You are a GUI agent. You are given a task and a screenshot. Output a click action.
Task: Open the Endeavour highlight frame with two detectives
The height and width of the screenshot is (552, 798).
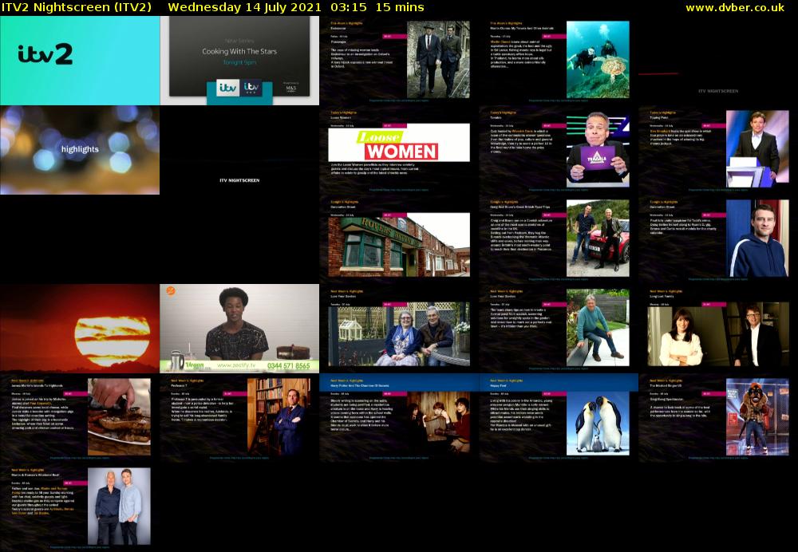coord(400,61)
